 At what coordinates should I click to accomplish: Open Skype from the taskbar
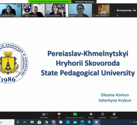(x=89, y=122)
